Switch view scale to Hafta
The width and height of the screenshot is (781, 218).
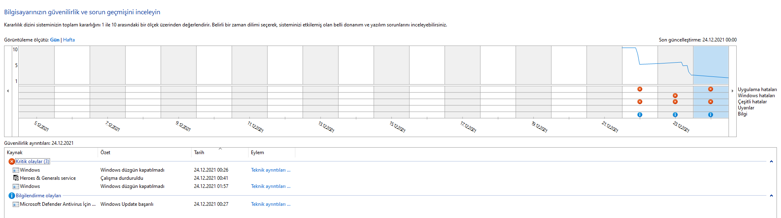(x=69, y=40)
